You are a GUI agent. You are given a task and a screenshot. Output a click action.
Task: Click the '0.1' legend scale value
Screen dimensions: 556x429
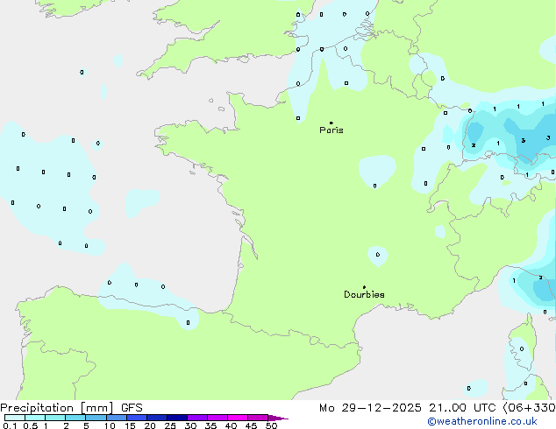coord(10,425)
